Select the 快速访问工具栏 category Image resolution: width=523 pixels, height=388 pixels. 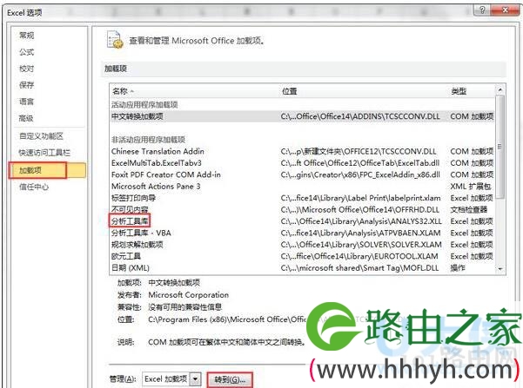point(44,153)
